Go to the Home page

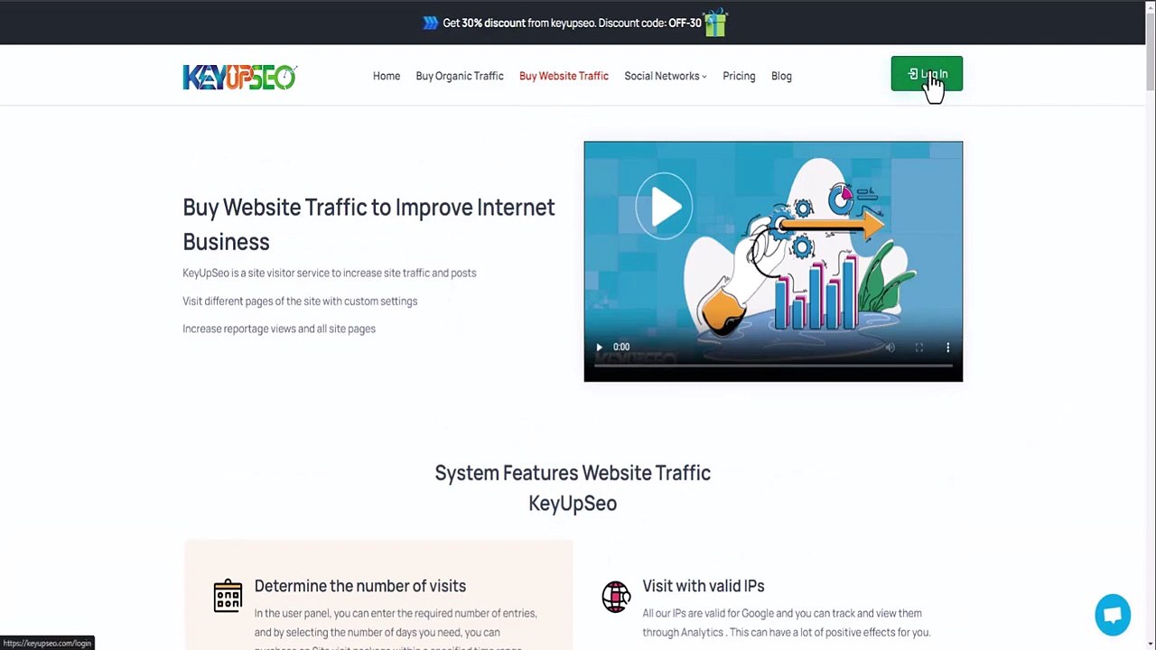click(387, 76)
